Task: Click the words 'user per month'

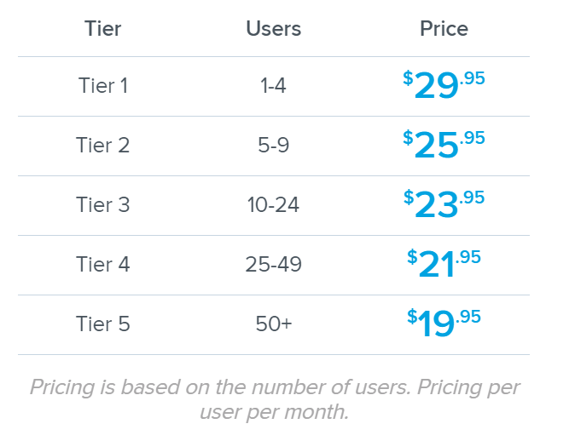Action: (273, 412)
